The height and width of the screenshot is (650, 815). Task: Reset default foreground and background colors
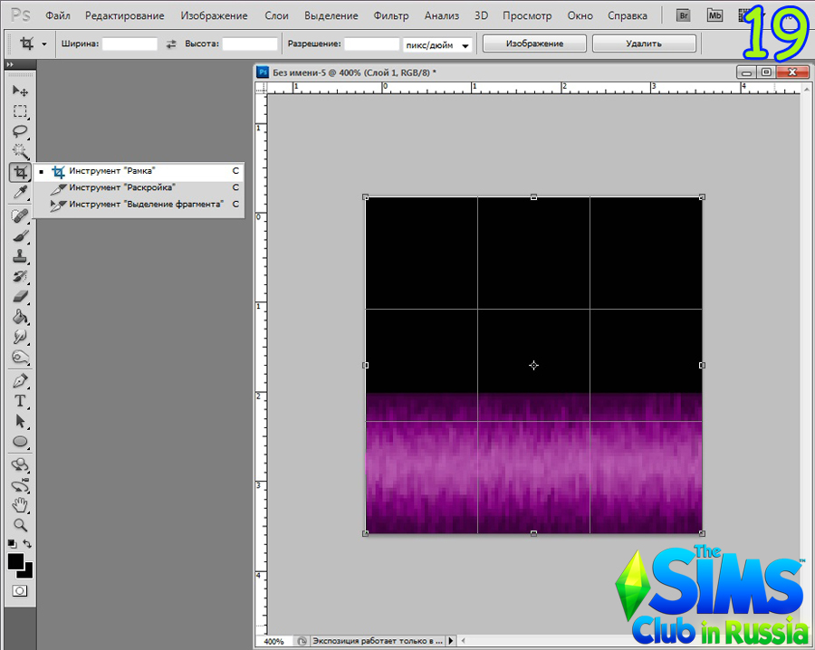[x=12, y=544]
